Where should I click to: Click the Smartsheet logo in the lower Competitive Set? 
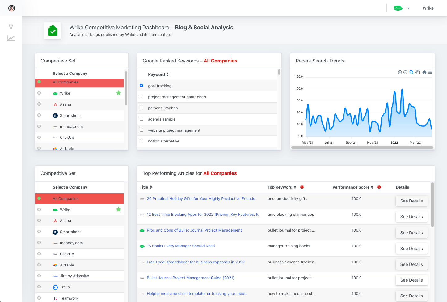click(x=55, y=232)
